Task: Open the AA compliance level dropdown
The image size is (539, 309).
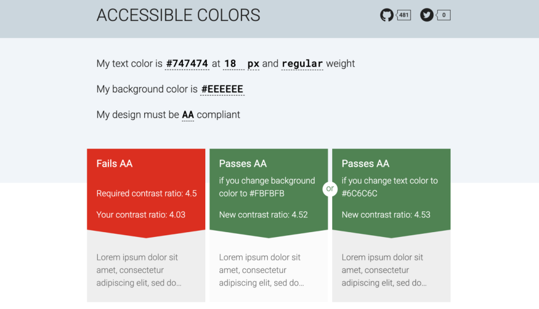Action: pos(188,115)
